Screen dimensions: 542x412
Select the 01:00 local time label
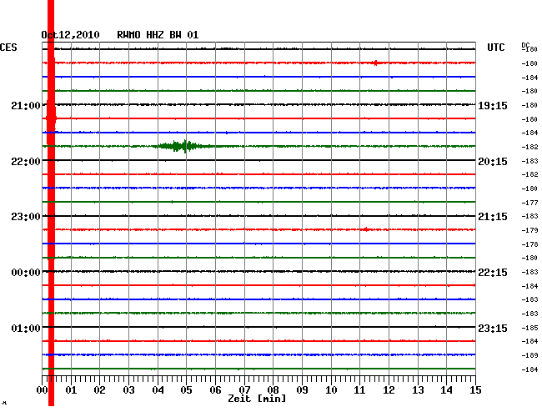(26, 328)
